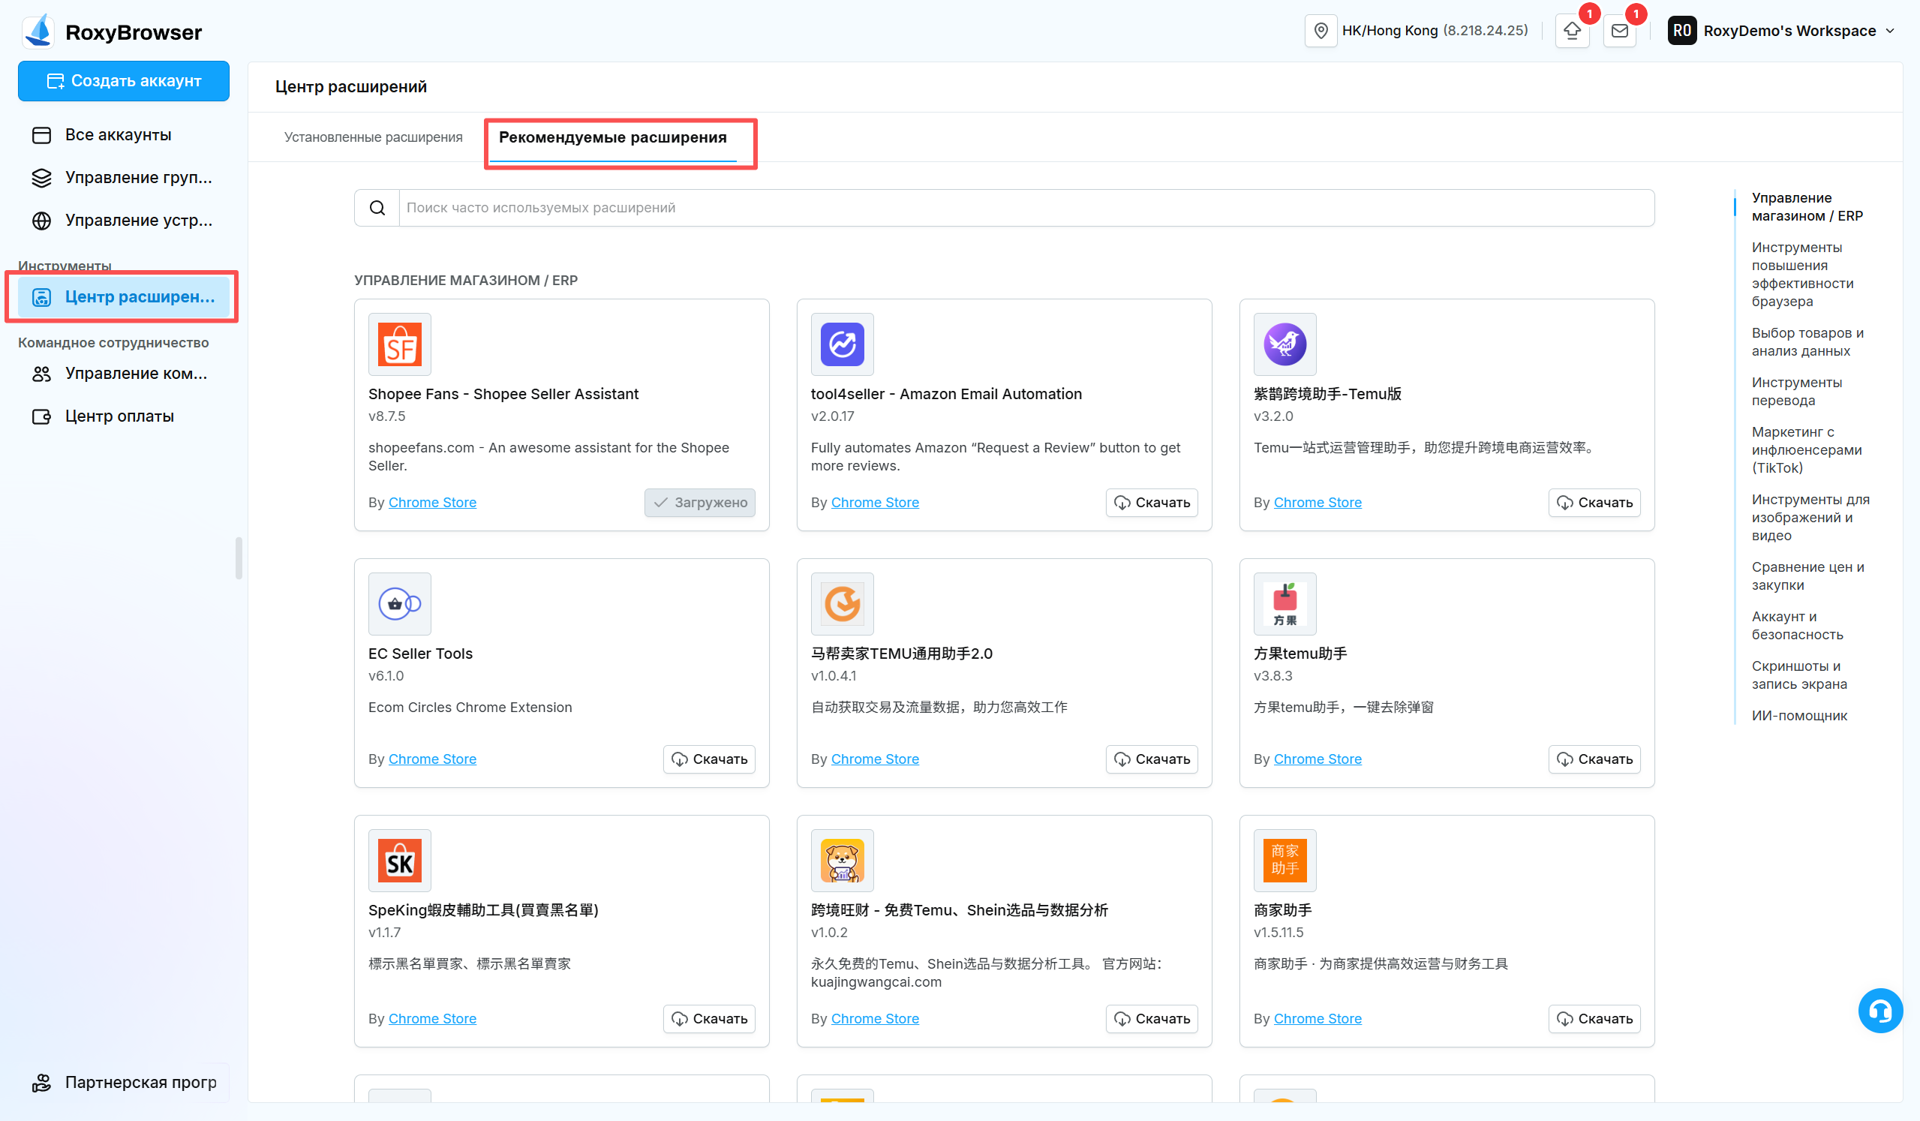Screen dimensions: 1920x1121
Task: Open Chrome Store link for 方果temu助手
Action: (x=1318, y=759)
